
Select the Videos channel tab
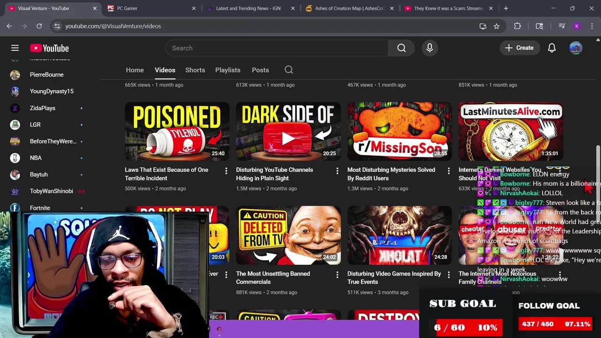[165, 70]
